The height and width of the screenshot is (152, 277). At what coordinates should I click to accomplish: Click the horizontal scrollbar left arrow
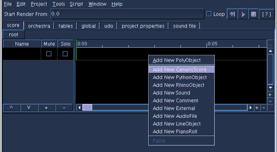pos(79,108)
